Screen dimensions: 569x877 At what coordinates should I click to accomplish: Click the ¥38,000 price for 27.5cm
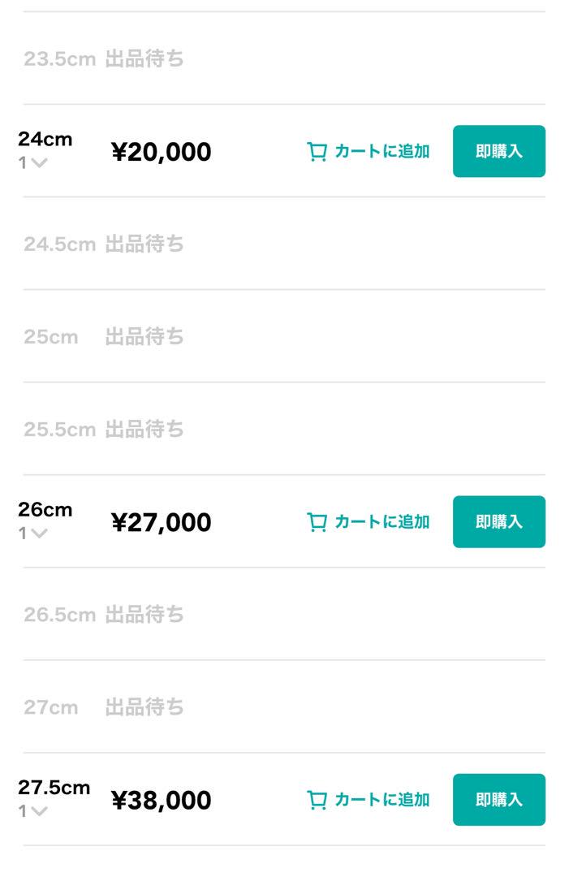coord(162,801)
